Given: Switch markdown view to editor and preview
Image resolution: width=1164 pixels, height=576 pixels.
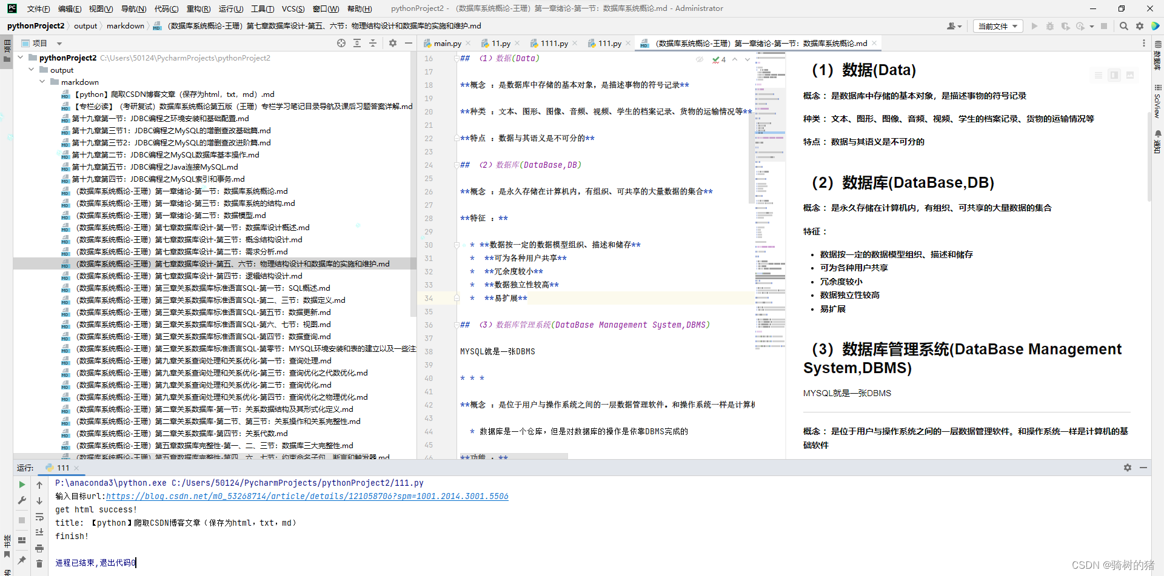Looking at the screenshot, I should [1114, 75].
